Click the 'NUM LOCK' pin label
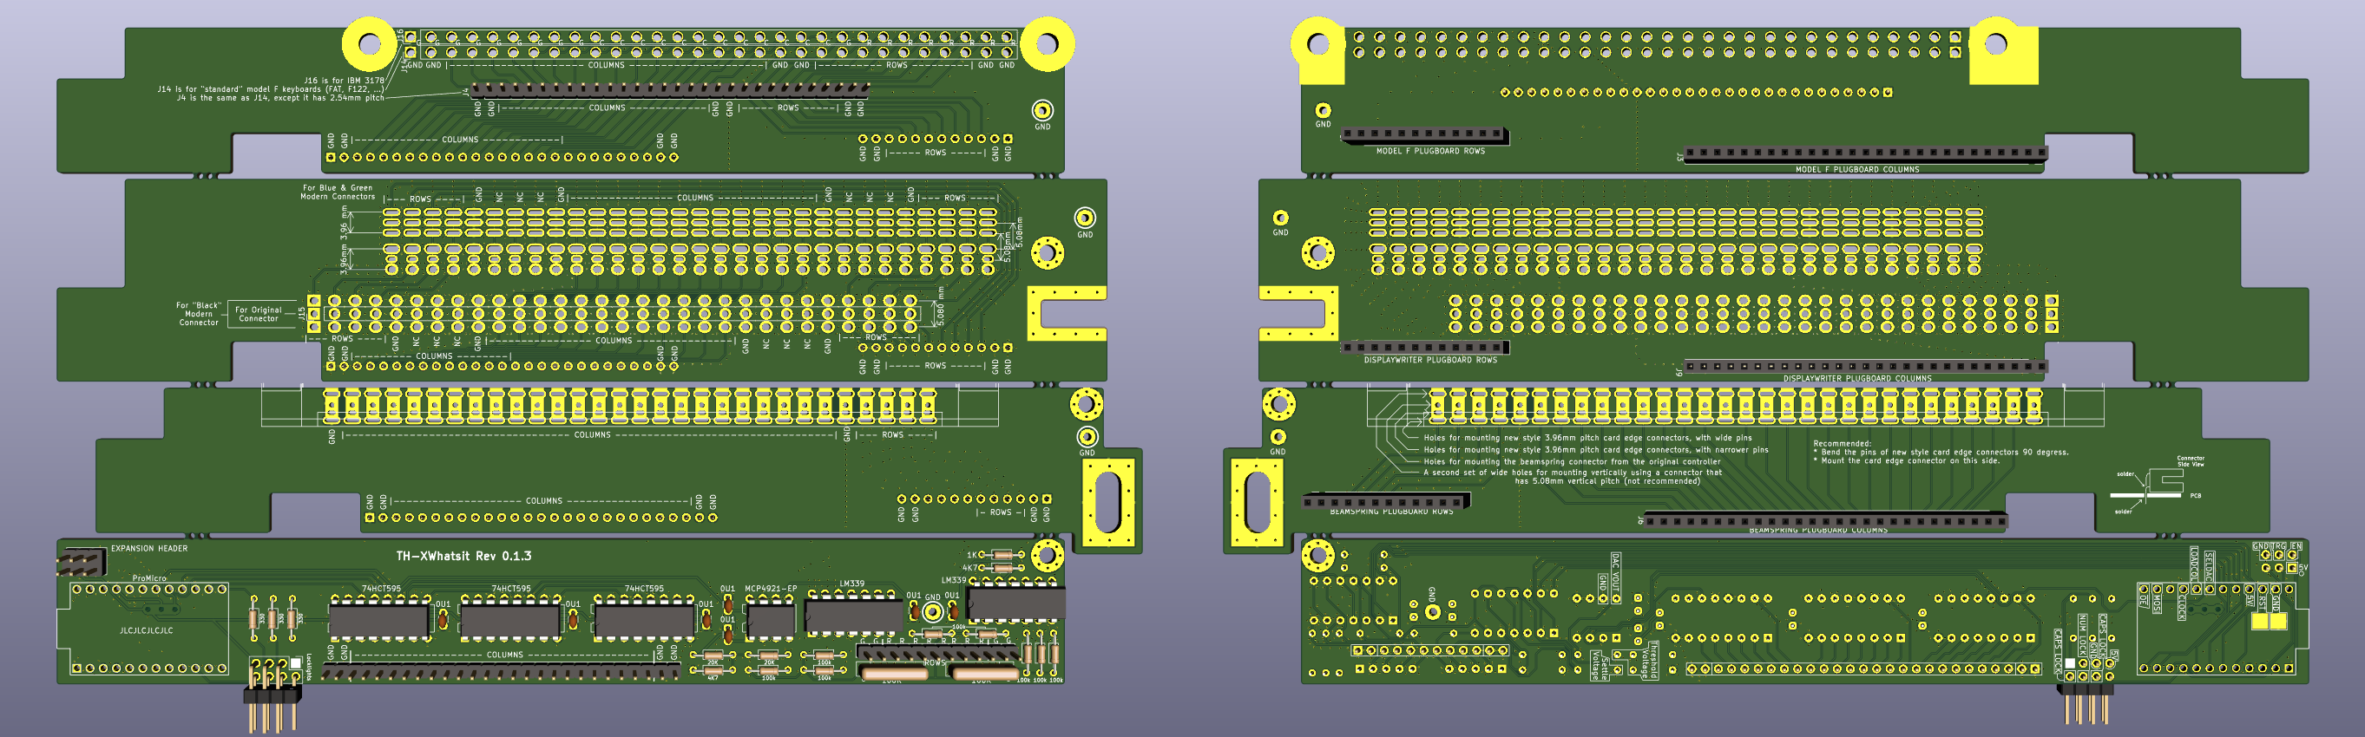Image resolution: width=2365 pixels, height=737 pixels. [2083, 636]
